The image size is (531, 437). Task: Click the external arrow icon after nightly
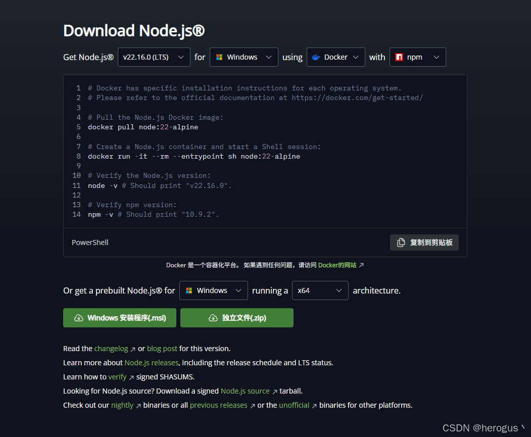click(138, 406)
